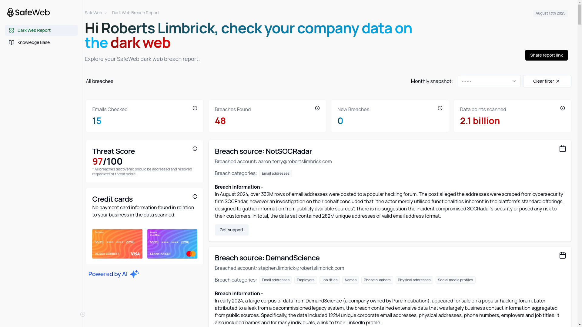
Task: Click the Social media profiles tag
Action: 455,280
